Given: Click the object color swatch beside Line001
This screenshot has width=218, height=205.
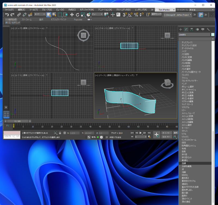Looking at the screenshot, I should click(x=213, y=35).
